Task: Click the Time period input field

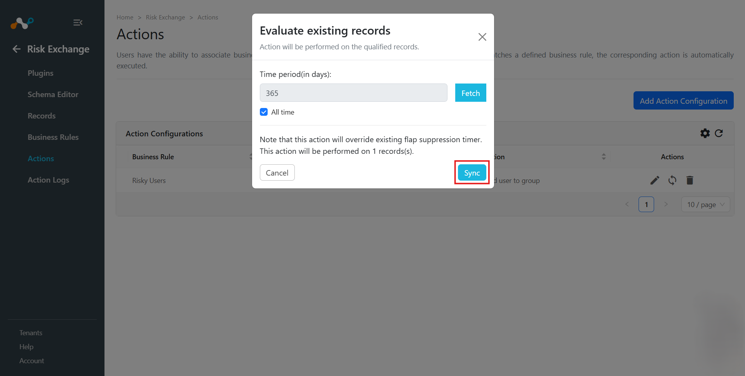Action: [353, 93]
